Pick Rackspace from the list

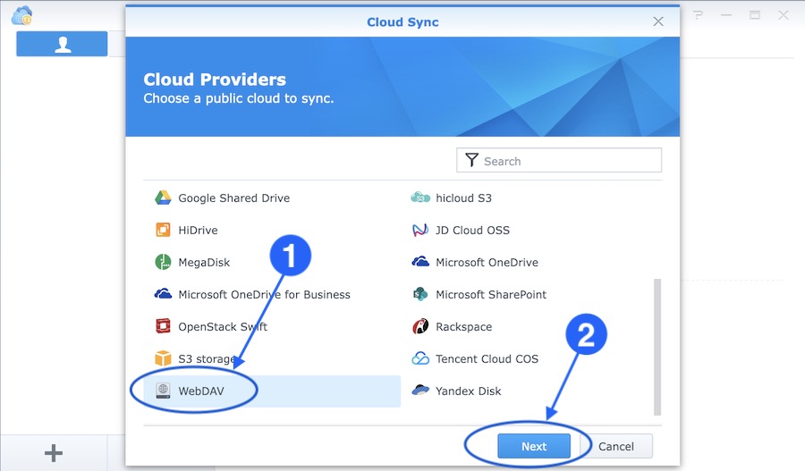pyautogui.click(x=463, y=327)
